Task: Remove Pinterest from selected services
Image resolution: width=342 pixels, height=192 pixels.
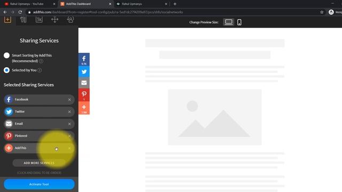Action: click(69, 137)
